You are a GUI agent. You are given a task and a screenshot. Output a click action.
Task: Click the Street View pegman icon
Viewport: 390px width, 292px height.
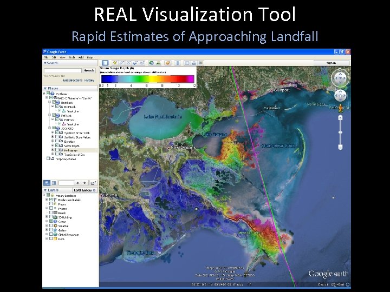tap(340, 108)
